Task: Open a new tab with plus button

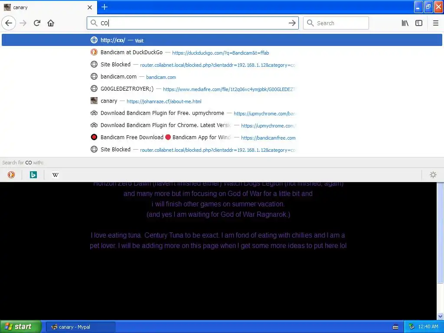Action: (104, 7)
